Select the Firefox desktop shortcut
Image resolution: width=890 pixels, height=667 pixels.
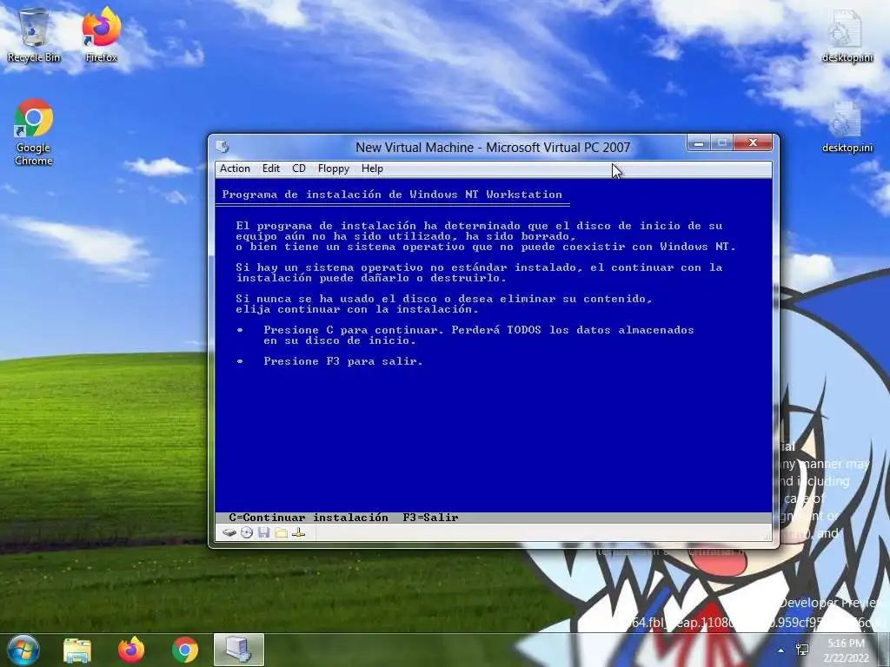102,35
